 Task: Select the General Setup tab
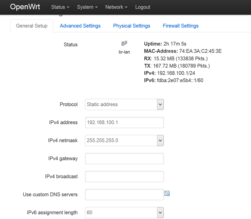tap(32, 26)
